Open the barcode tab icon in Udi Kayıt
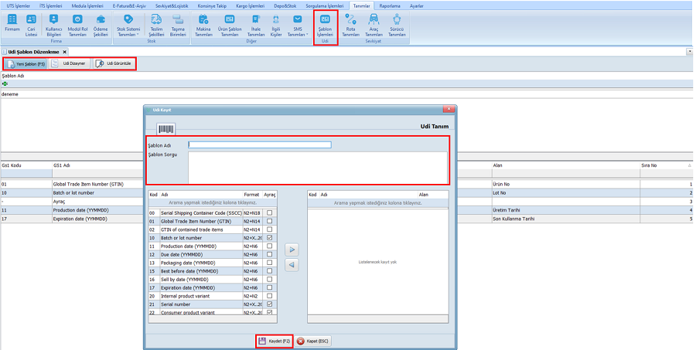 [165, 129]
